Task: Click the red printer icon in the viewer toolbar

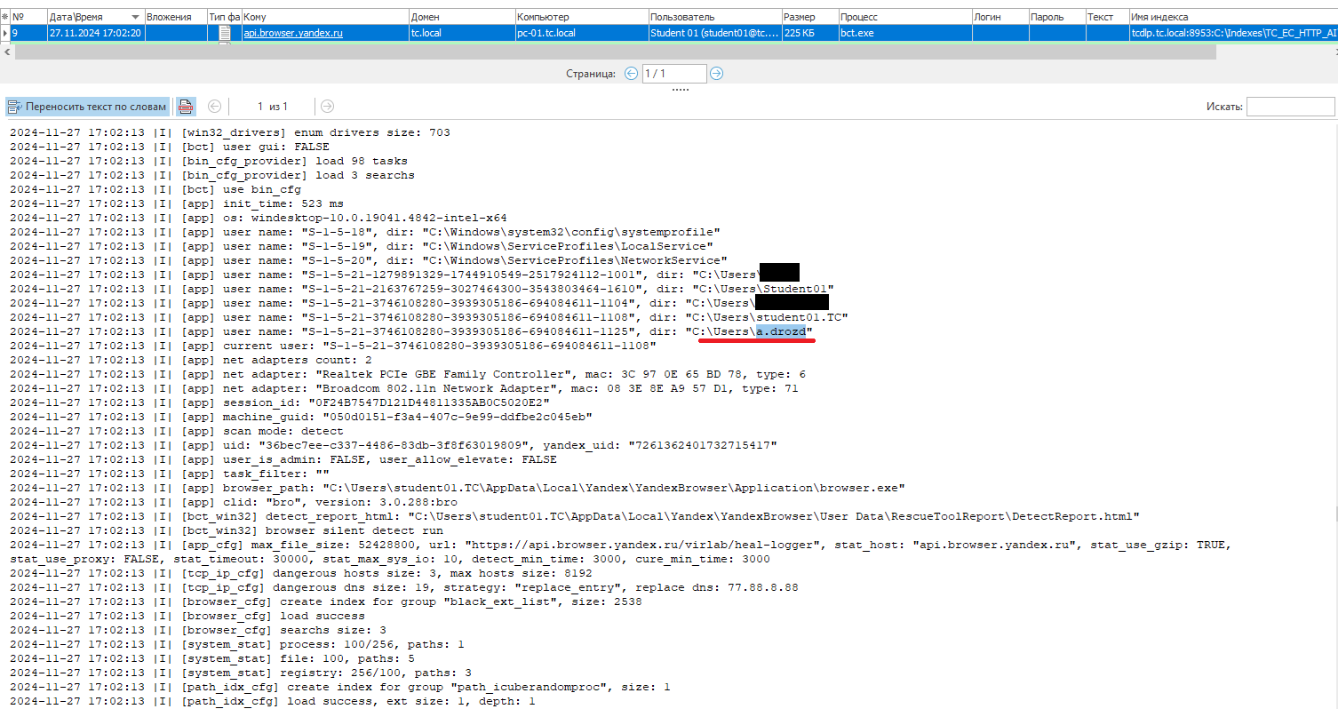Action: tap(186, 107)
